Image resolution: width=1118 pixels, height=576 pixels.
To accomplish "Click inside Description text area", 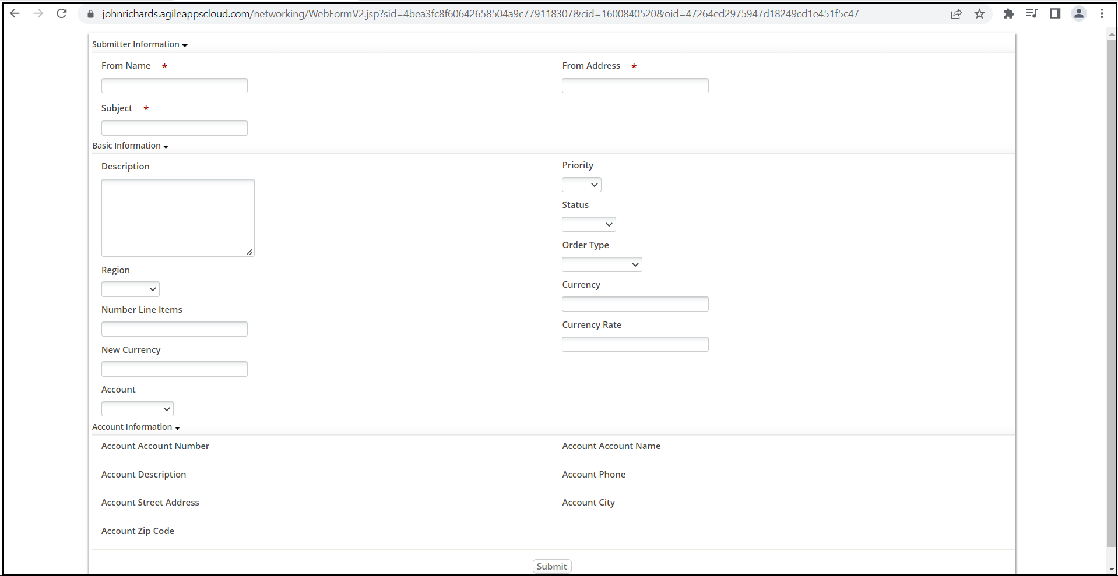I will 178,218.
